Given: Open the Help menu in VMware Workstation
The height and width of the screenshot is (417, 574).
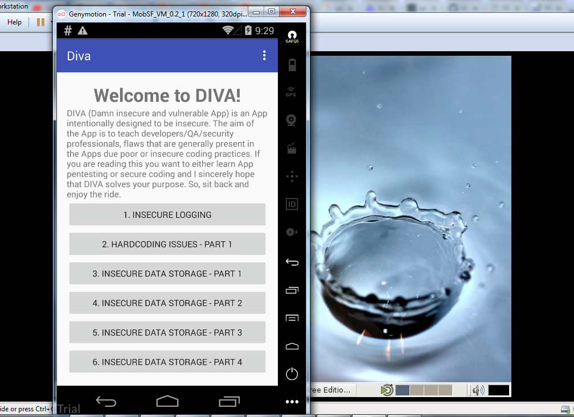Looking at the screenshot, I should [14, 22].
